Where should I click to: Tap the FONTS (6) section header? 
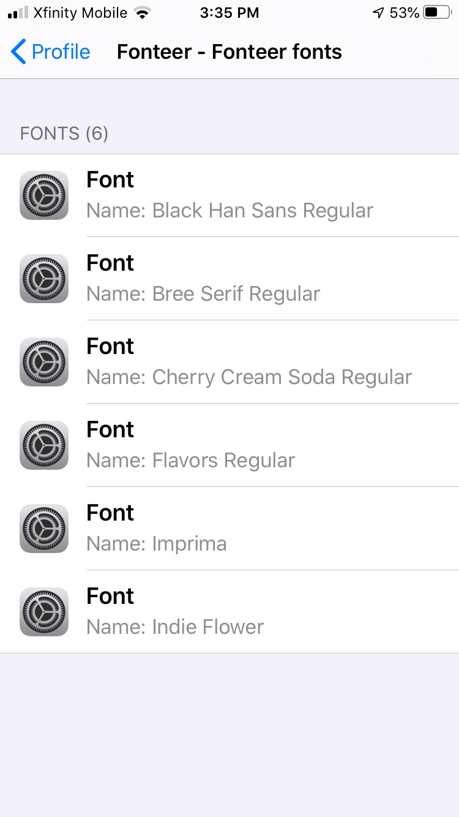pyautogui.click(x=64, y=134)
